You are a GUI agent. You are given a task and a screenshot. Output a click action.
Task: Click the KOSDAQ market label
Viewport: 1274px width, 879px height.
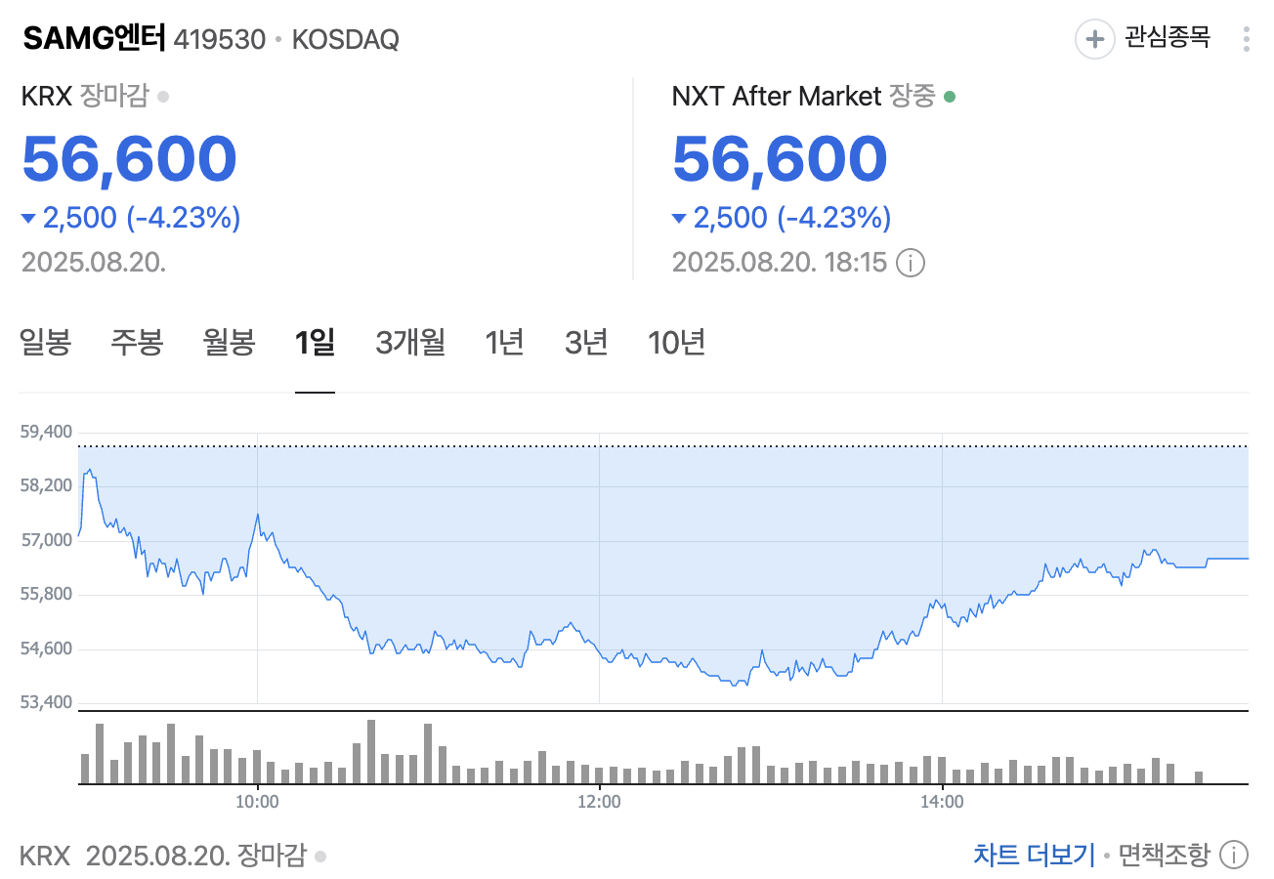point(345,39)
